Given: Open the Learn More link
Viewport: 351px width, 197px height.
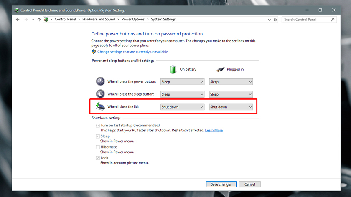Looking at the screenshot, I should [214, 130].
